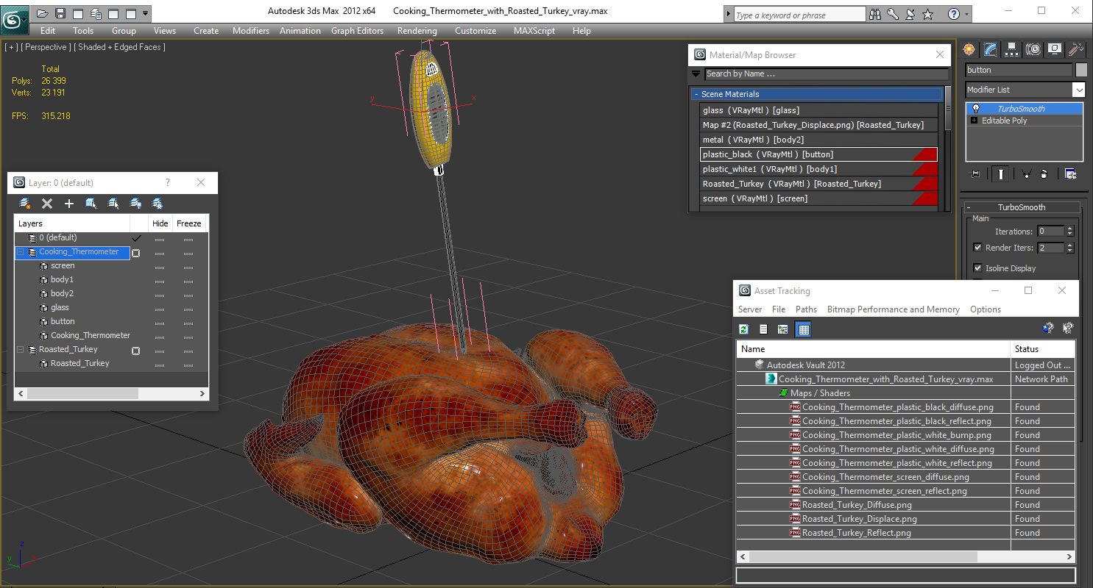The image size is (1093, 588).
Task: Click Refresh icon in Asset Tracking toolbar
Action: [x=744, y=329]
